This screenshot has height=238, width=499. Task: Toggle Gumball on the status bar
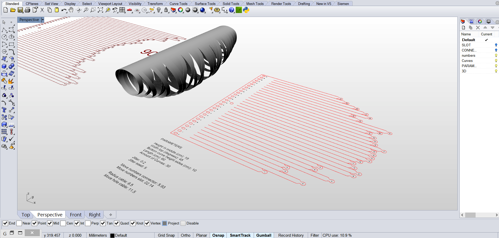point(264,235)
